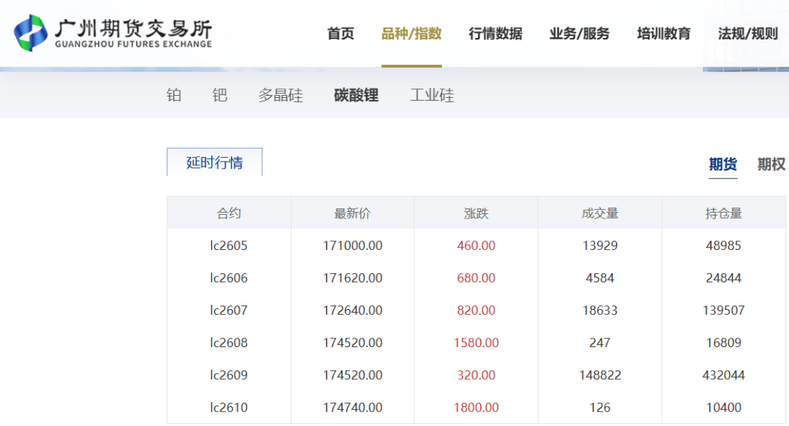
Task: Open the 培训教育 training menu
Action: 663,34
